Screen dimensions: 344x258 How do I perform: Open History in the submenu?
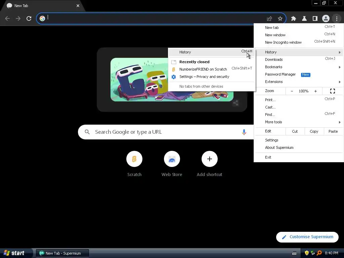212,52
